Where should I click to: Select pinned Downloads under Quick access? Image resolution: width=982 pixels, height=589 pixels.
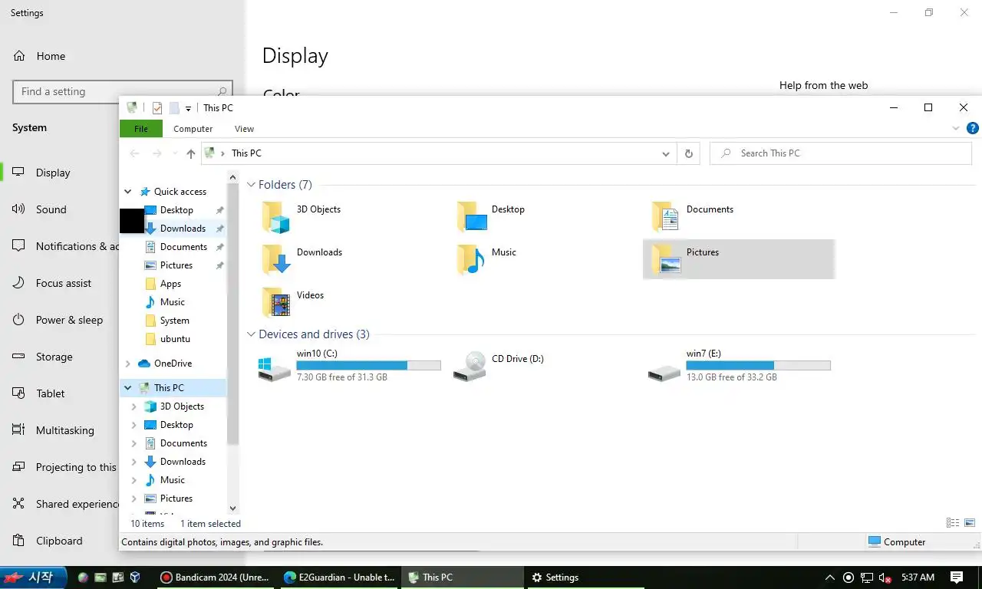(x=183, y=229)
